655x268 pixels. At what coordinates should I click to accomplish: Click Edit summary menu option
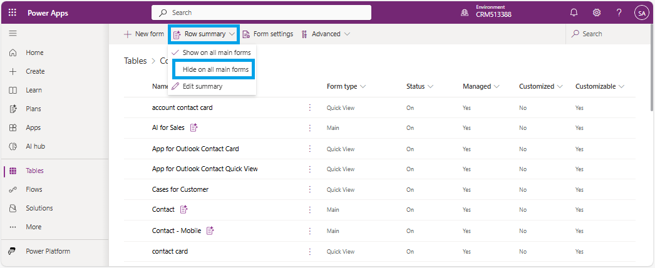point(202,86)
